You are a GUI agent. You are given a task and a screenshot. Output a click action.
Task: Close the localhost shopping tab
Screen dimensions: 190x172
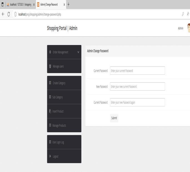(x=34, y=5)
